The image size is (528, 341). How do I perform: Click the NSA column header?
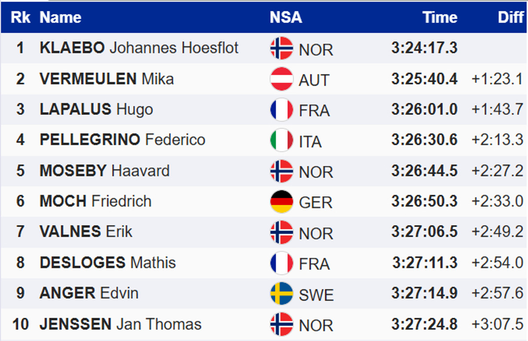click(x=286, y=17)
